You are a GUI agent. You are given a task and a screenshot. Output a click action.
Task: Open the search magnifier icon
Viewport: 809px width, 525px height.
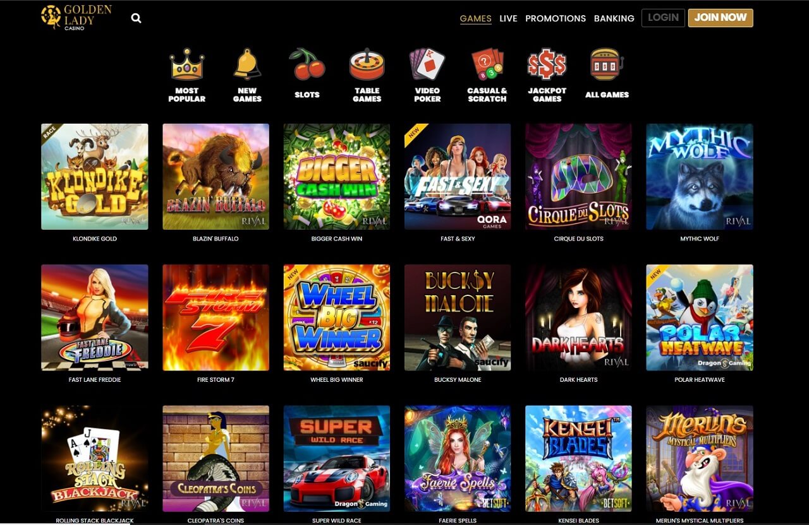(x=136, y=18)
